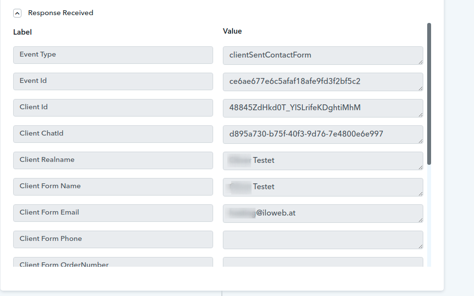This screenshot has height=296, width=474.
Task: Click the Client Form Name label field
Action: (x=113, y=187)
